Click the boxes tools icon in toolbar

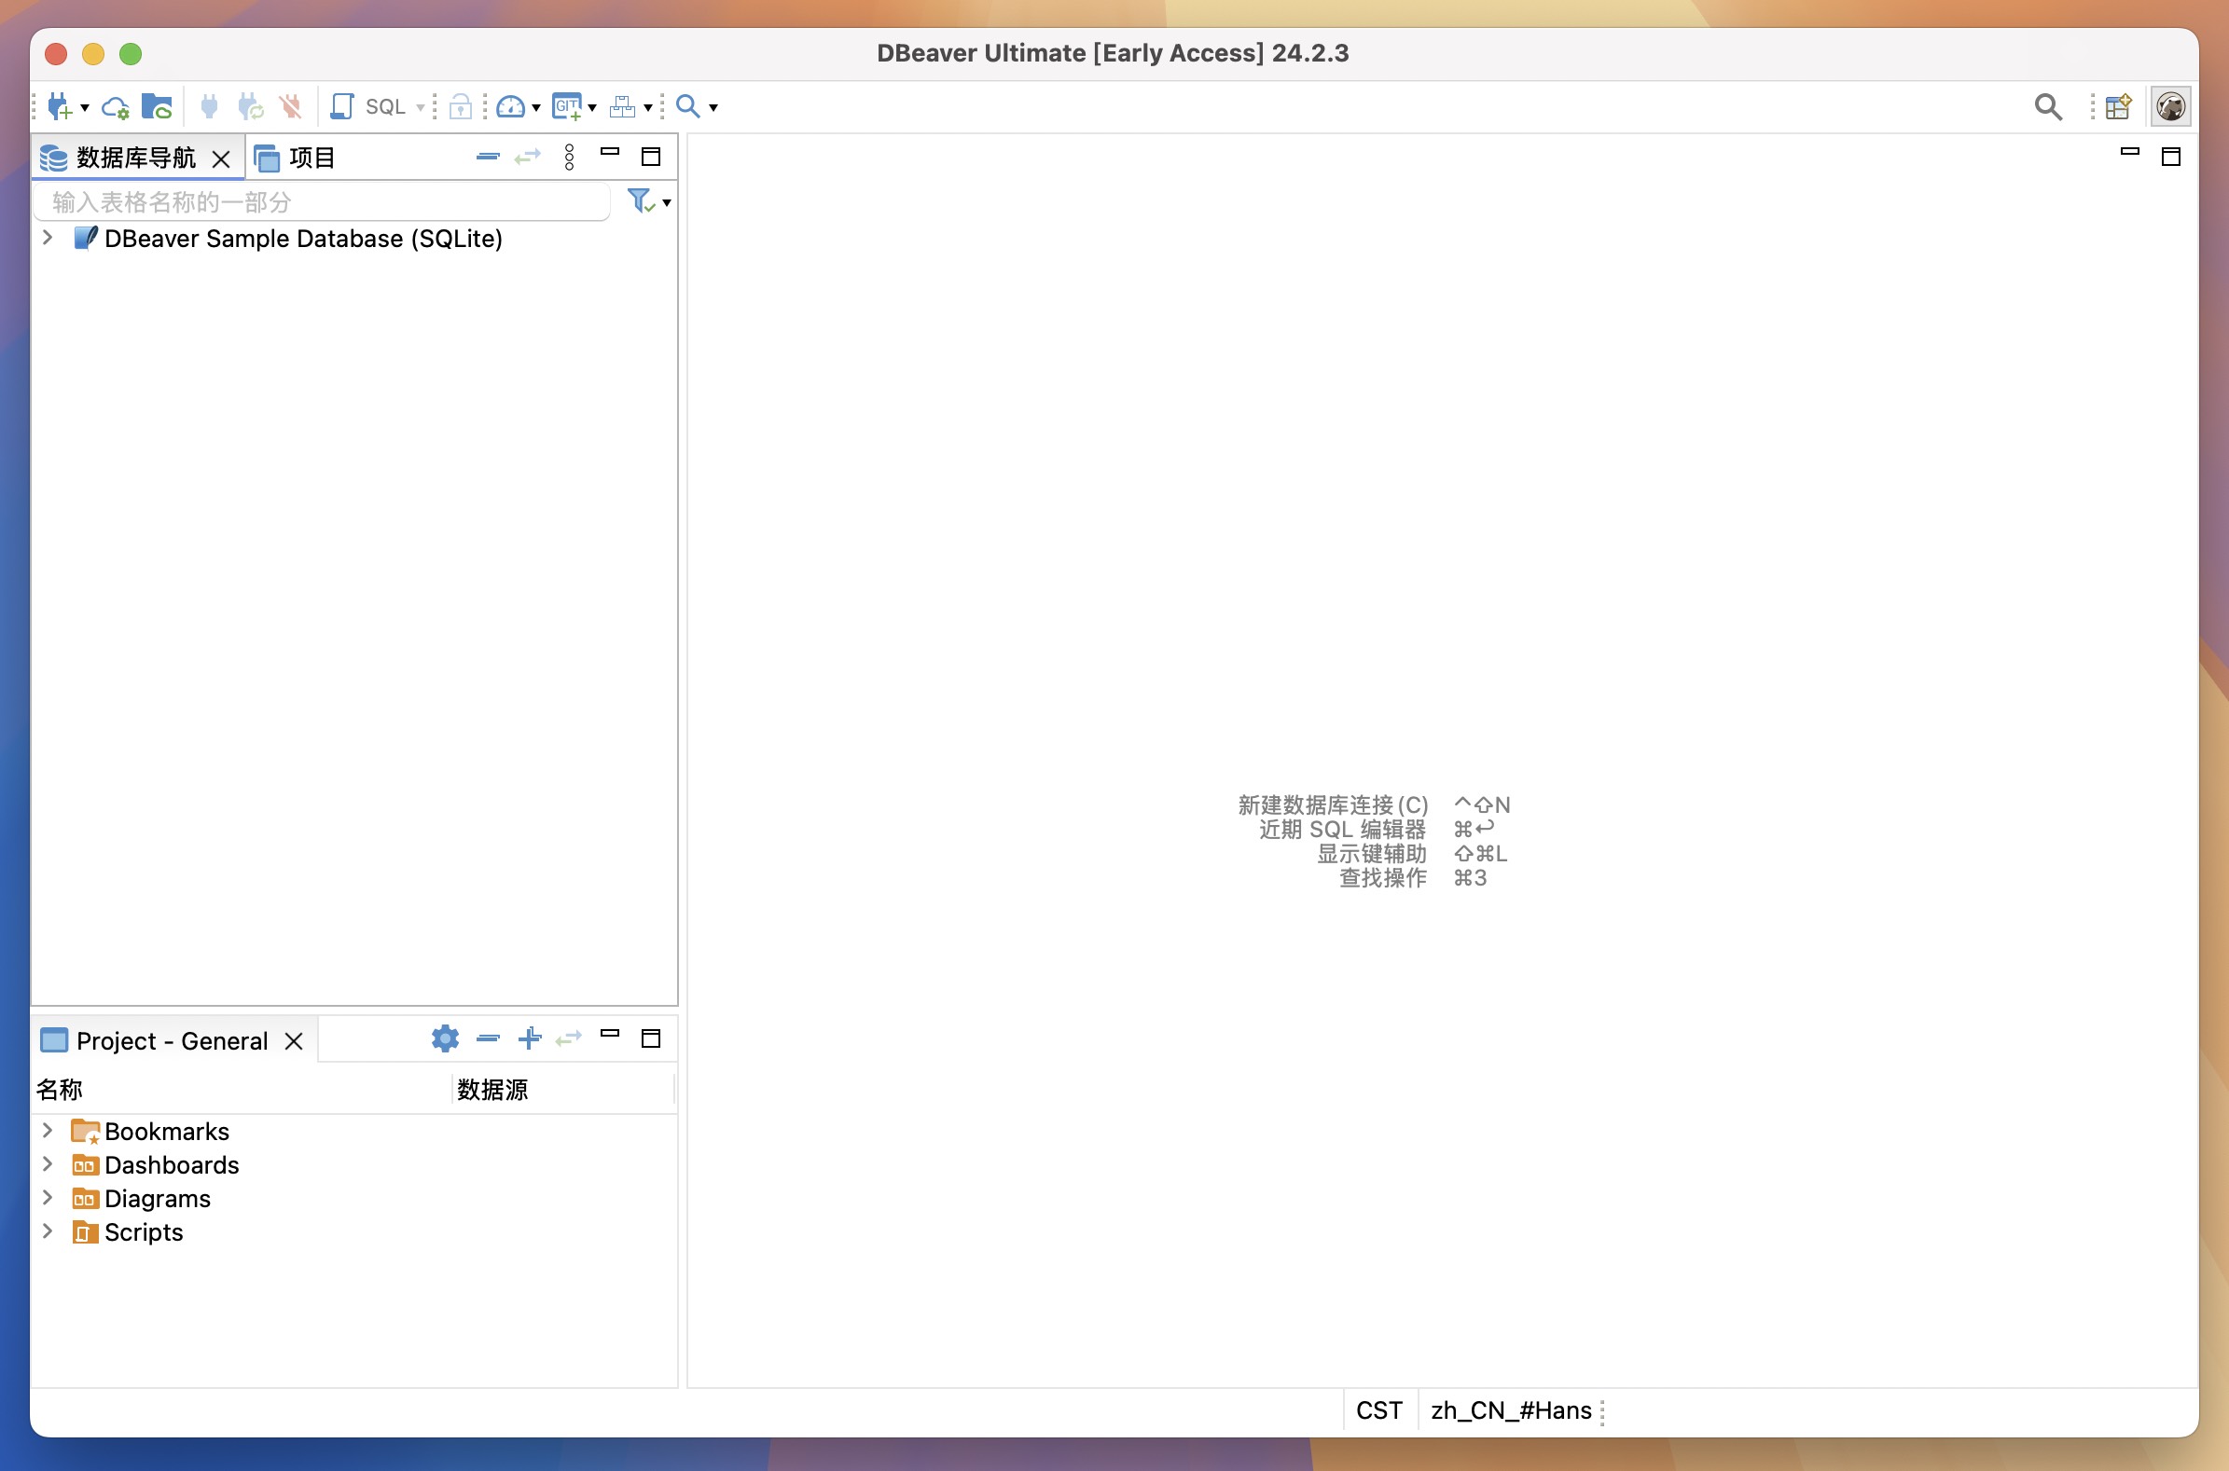tap(622, 107)
